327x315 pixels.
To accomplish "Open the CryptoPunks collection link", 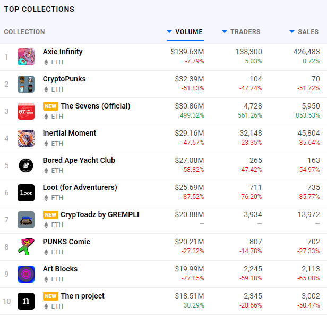I will point(64,79).
